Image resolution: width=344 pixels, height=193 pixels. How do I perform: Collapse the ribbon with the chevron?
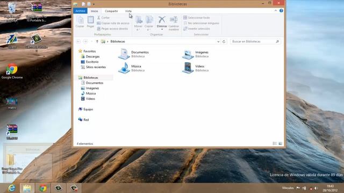pos(276,11)
